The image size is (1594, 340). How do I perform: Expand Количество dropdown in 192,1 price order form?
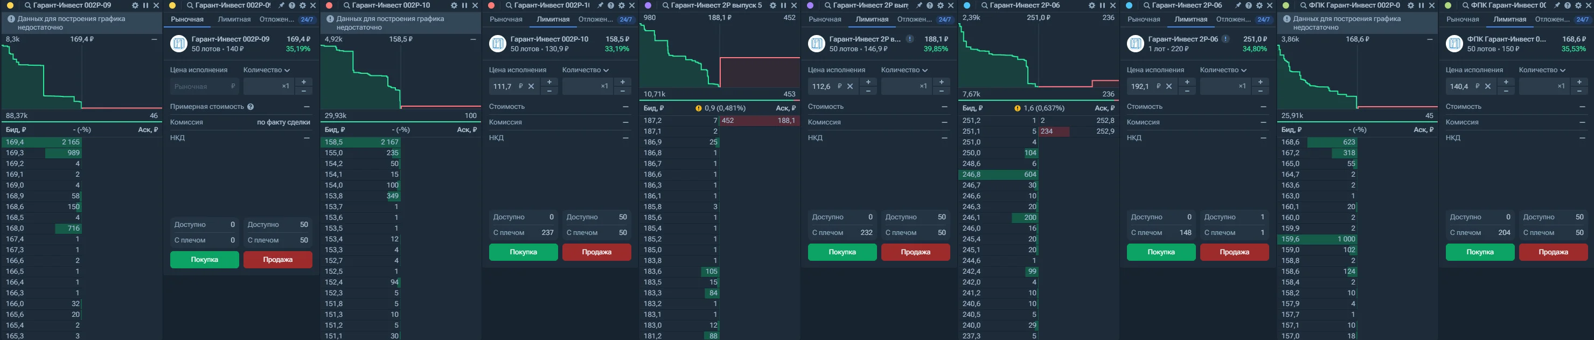pyautogui.click(x=1223, y=70)
